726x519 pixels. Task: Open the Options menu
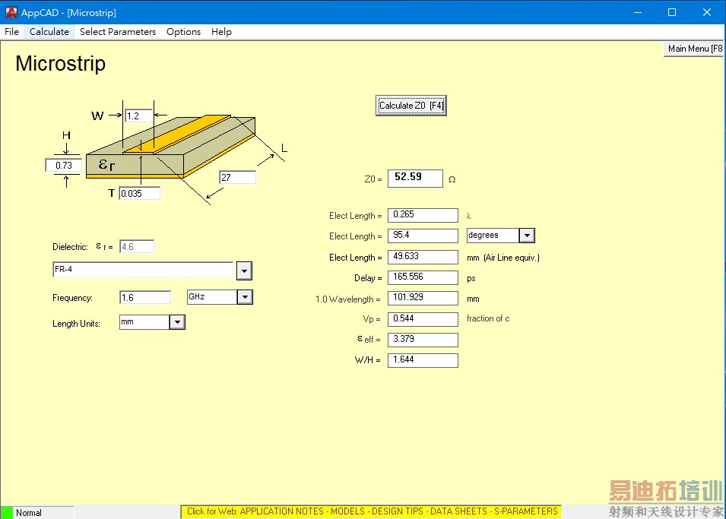tap(183, 32)
